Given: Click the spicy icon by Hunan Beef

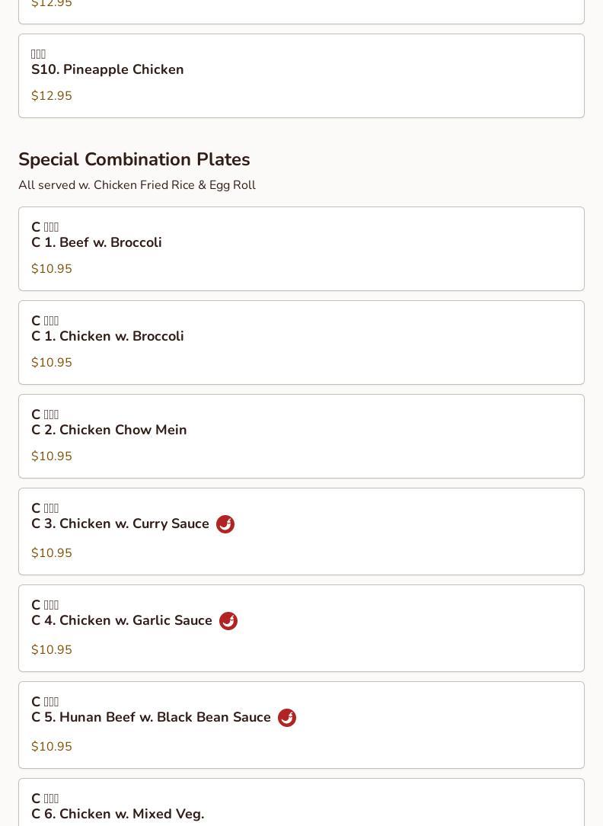Looking at the screenshot, I should point(287,718).
